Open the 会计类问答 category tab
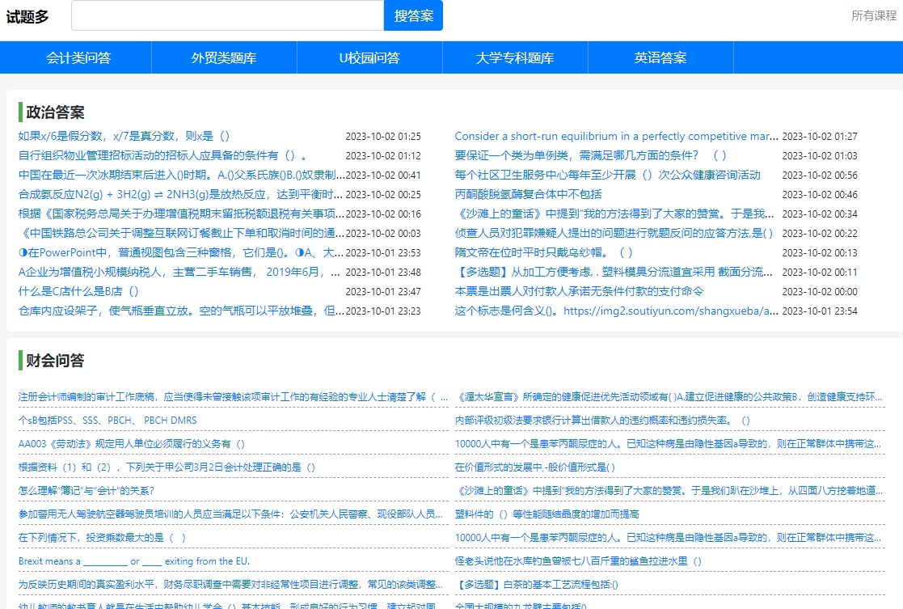 (x=75, y=57)
